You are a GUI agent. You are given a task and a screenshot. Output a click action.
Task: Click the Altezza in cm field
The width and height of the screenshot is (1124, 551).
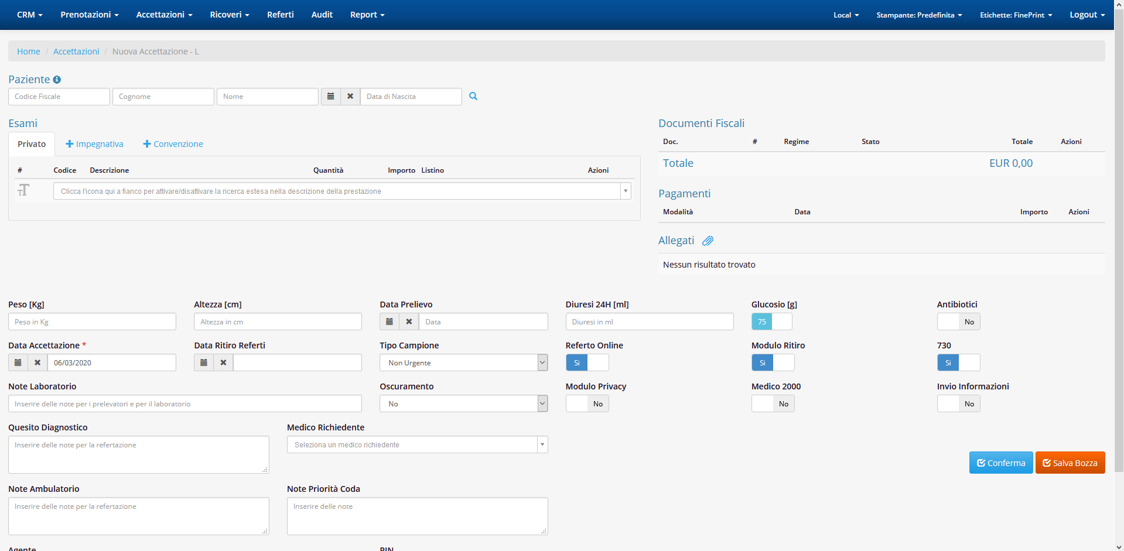[278, 321]
